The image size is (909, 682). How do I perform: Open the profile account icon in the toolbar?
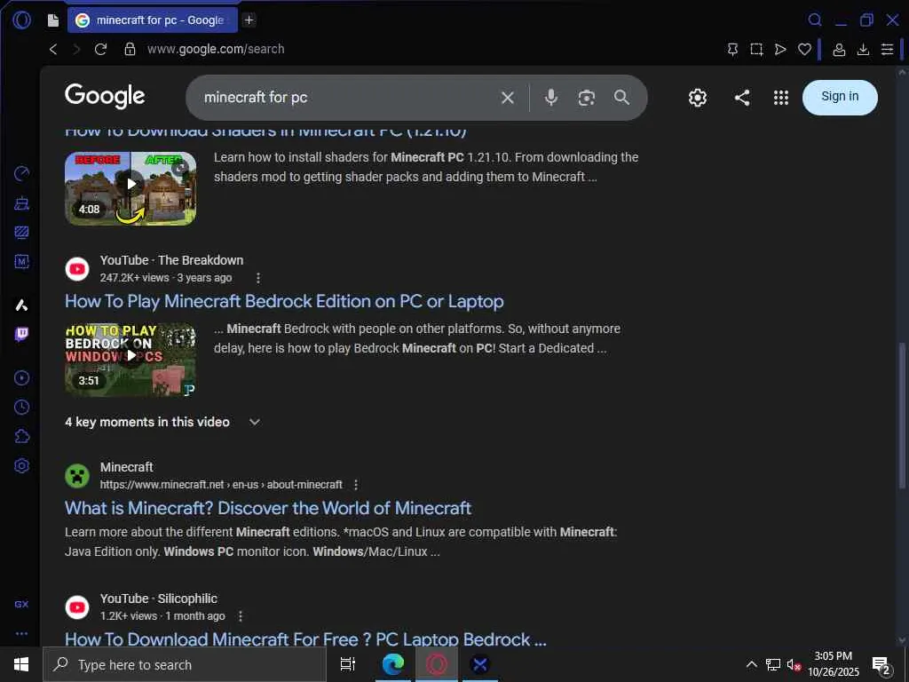pyautogui.click(x=839, y=50)
